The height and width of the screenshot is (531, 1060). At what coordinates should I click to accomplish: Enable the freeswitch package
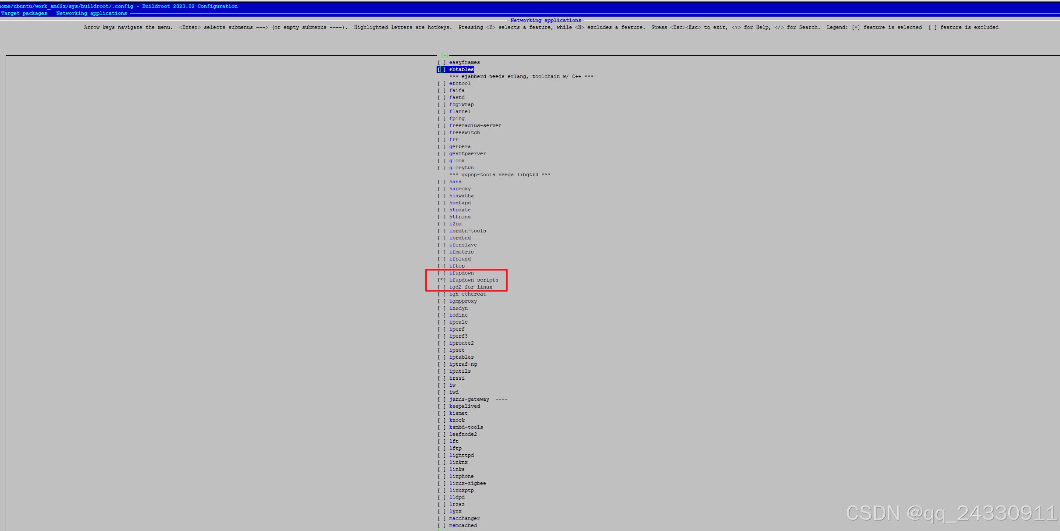[x=442, y=132]
